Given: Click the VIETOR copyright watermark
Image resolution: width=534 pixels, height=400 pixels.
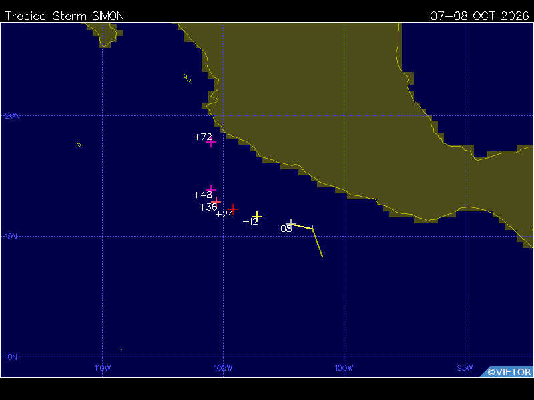Looking at the screenshot, I should pos(509,372).
